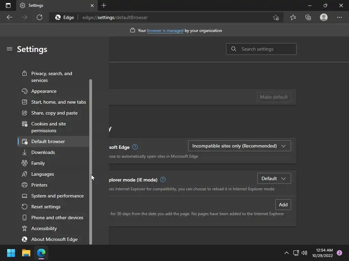Close the Settings tab

(x=92, y=5)
